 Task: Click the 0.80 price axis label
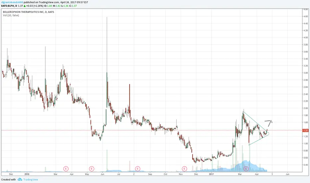(x=306, y=151)
